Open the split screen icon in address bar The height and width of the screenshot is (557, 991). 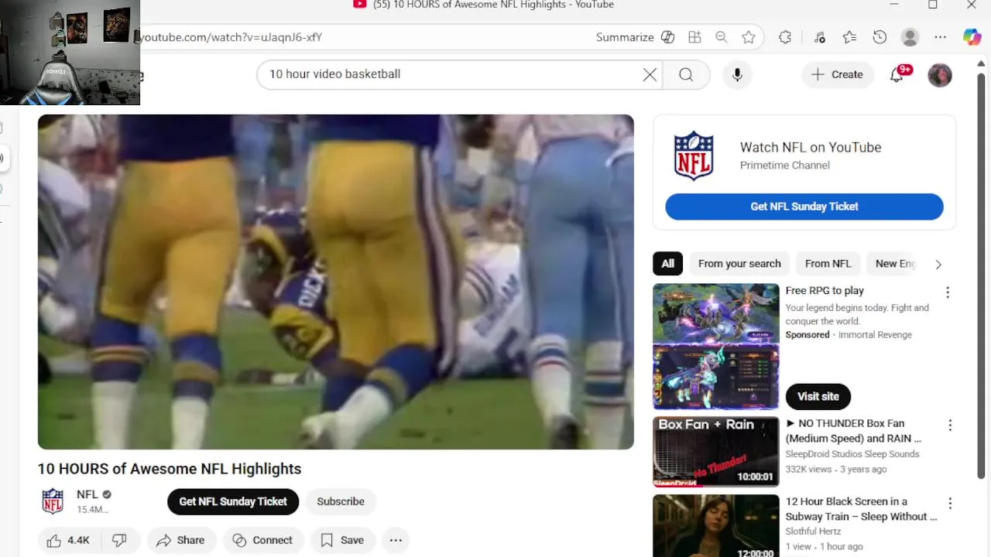coord(694,37)
